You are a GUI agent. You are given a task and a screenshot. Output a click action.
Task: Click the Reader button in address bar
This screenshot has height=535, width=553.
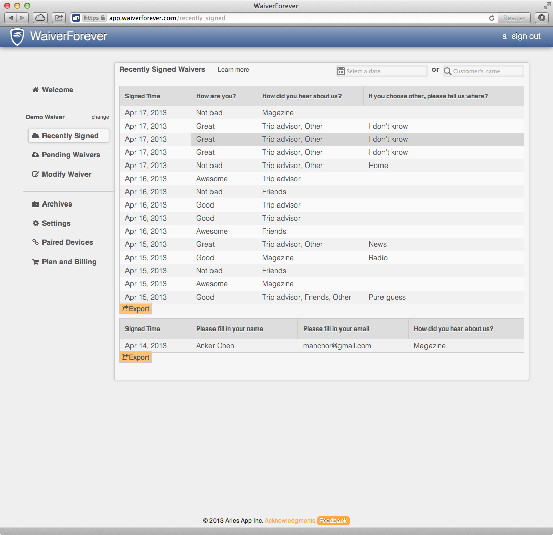pyautogui.click(x=514, y=18)
